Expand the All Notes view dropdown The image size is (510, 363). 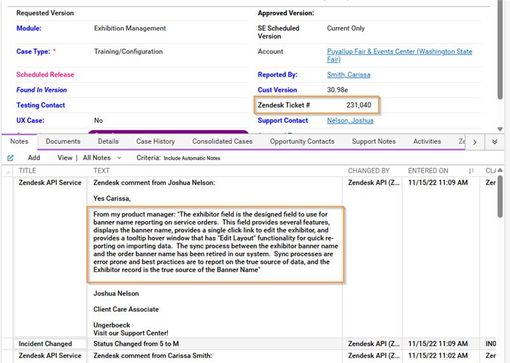tap(119, 158)
